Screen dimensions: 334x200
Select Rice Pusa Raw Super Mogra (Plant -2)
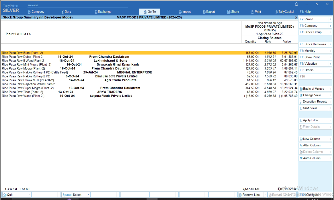pos(149,88)
